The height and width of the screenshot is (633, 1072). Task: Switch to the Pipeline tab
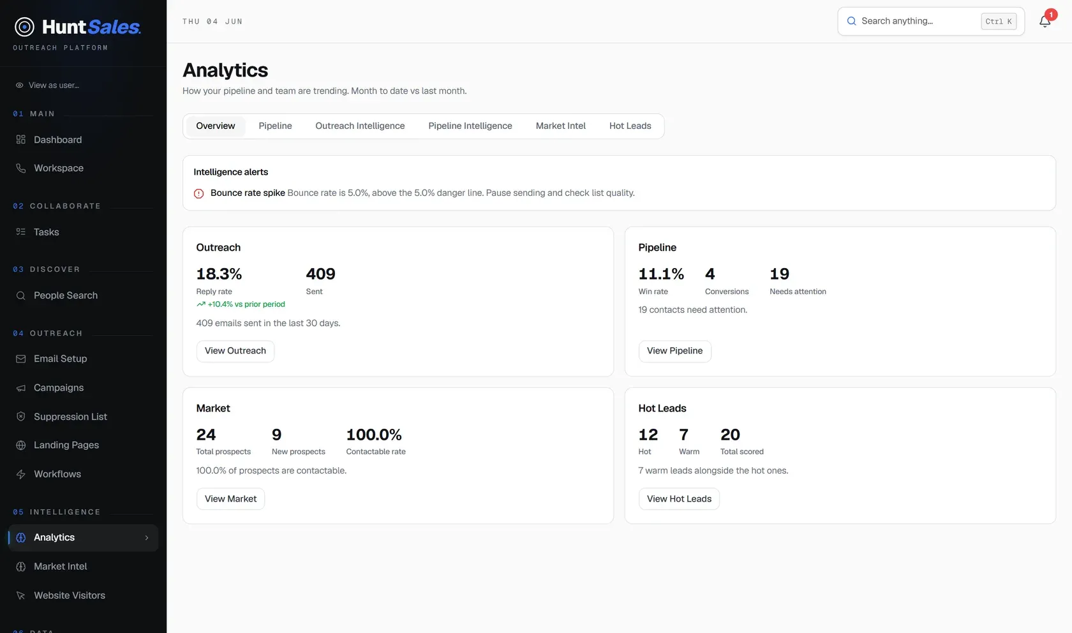click(x=275, y=126)
